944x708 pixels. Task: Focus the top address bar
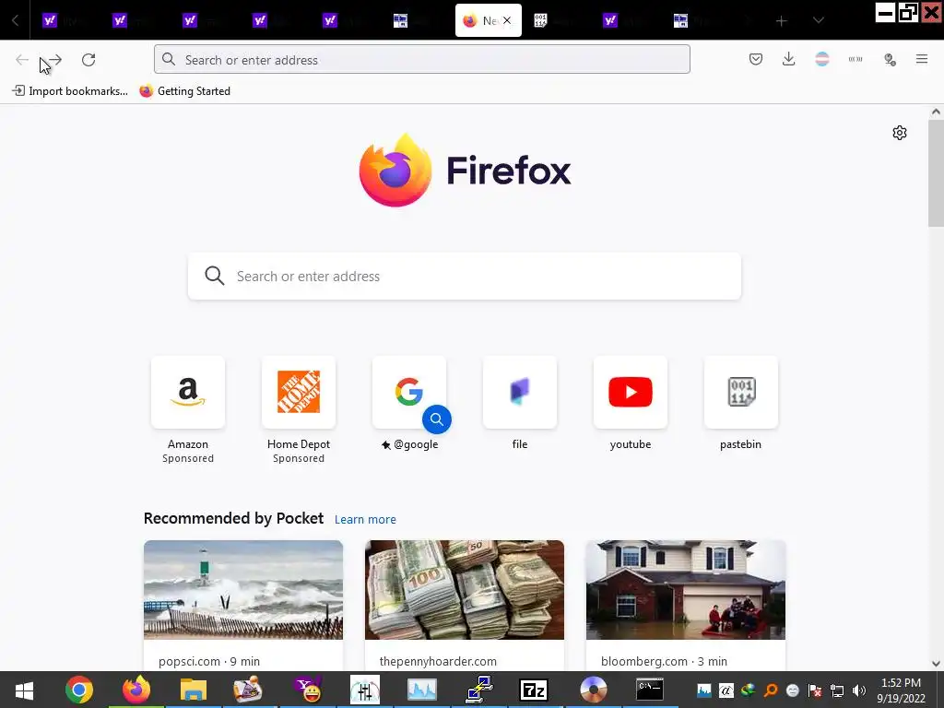click(422, 60)
